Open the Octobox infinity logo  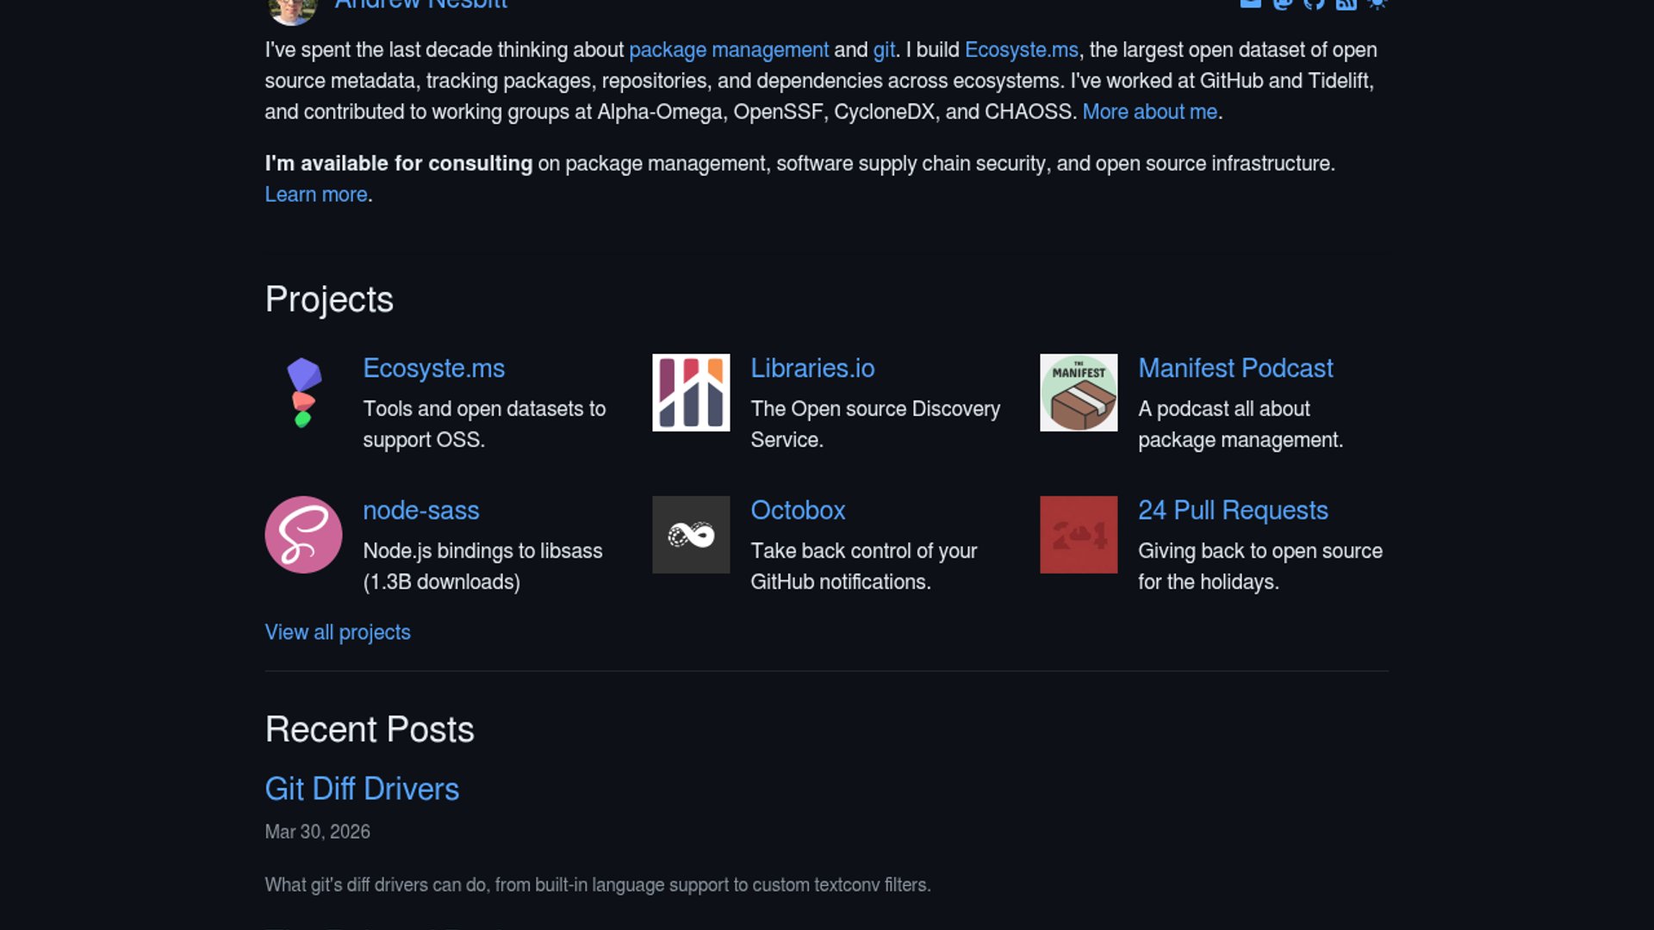[691, 535]
